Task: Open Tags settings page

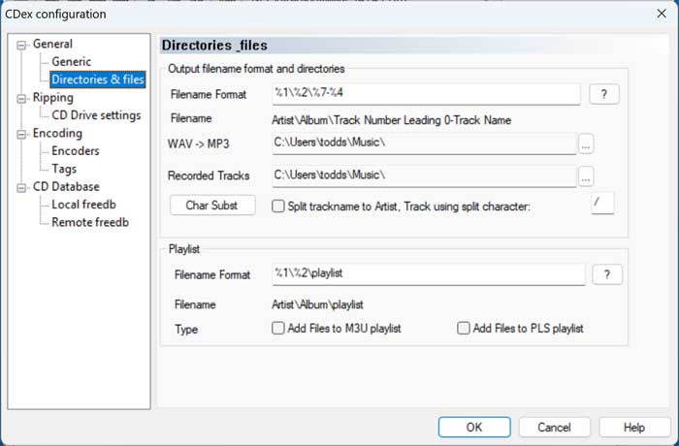Action: pos(64,169)
